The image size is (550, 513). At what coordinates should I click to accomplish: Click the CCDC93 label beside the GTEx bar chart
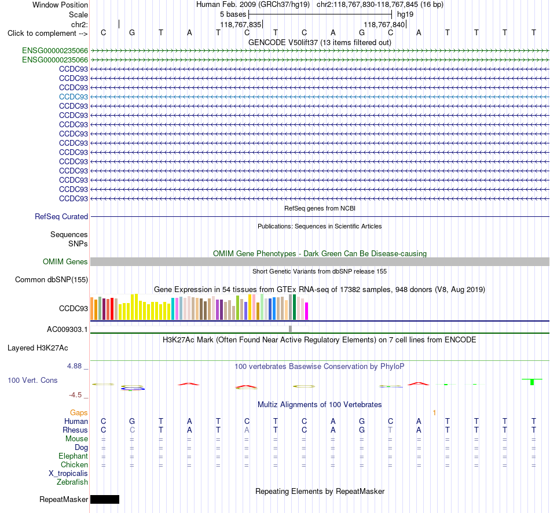74,308
